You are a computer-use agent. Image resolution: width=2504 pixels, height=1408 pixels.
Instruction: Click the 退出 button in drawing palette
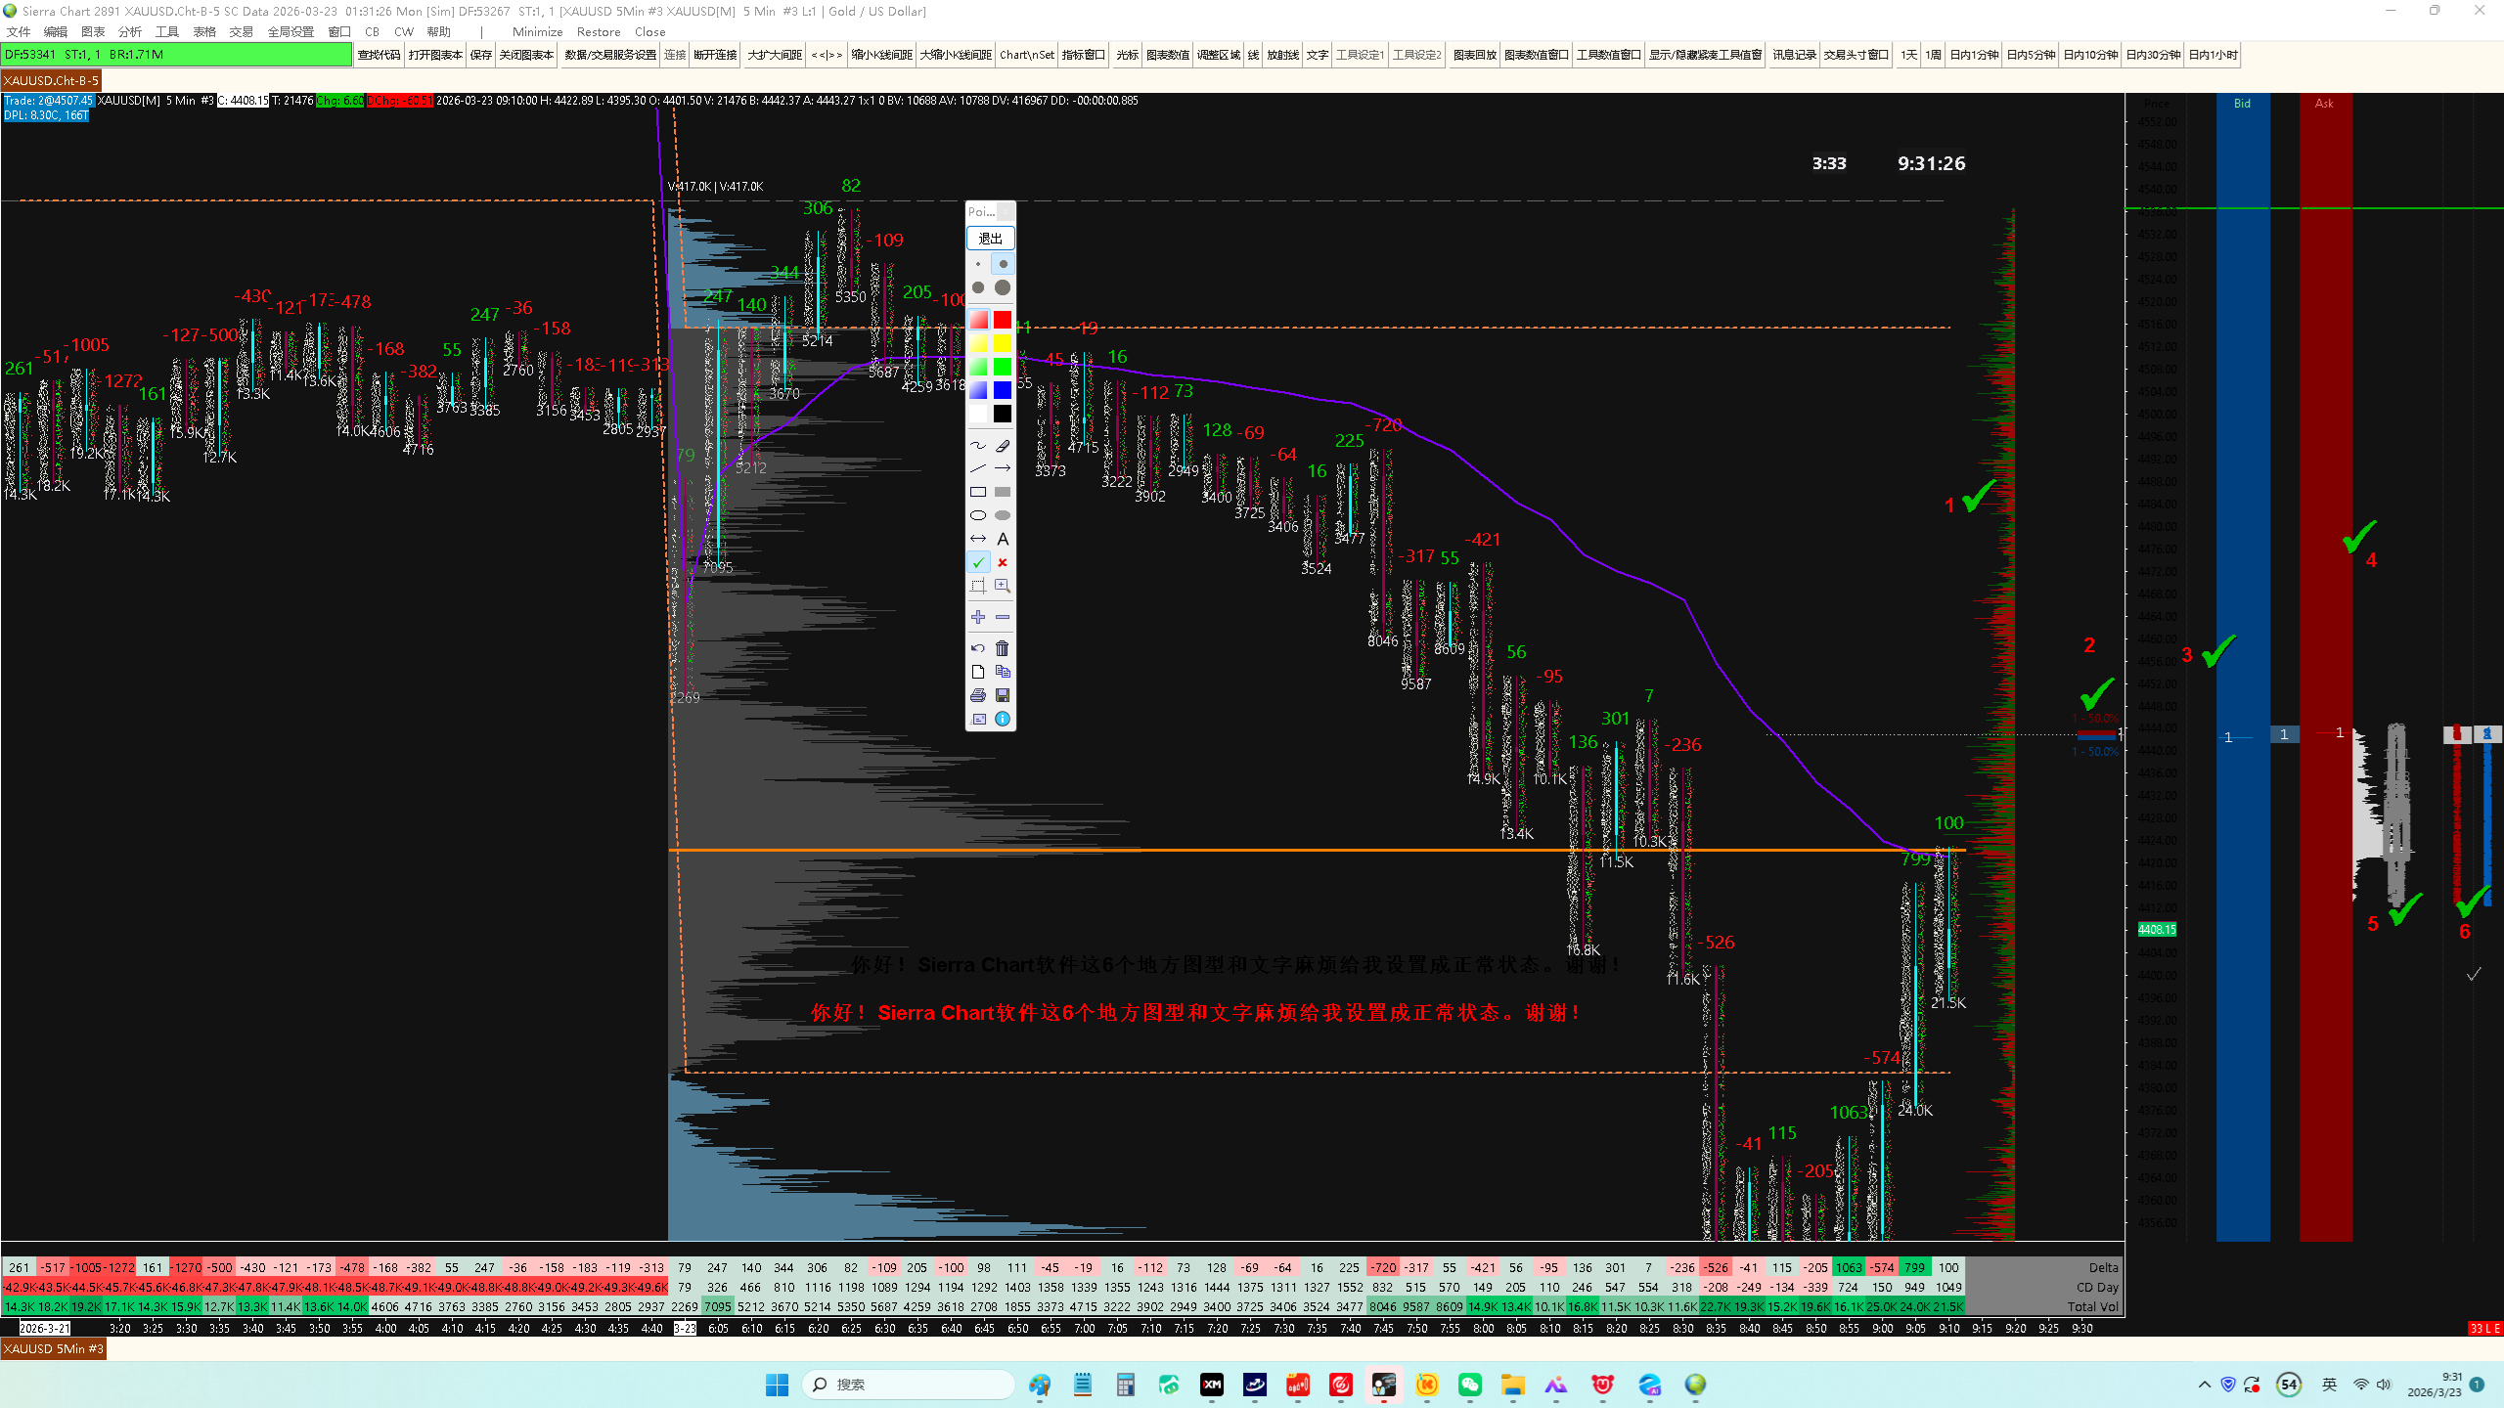(990, 239)
